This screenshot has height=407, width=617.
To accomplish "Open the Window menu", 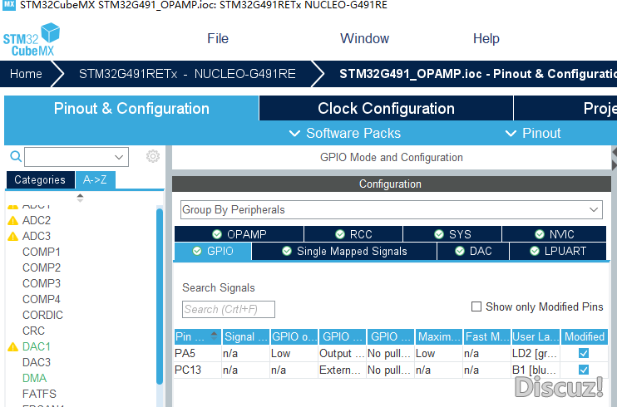I will pyautogui.click(x=364, y=38).
